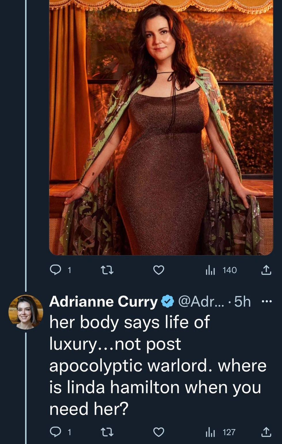Viewport: 282px width, 444px height.
Task: Like Adrianne Curry's tweet
Action: tap(158, 432)
